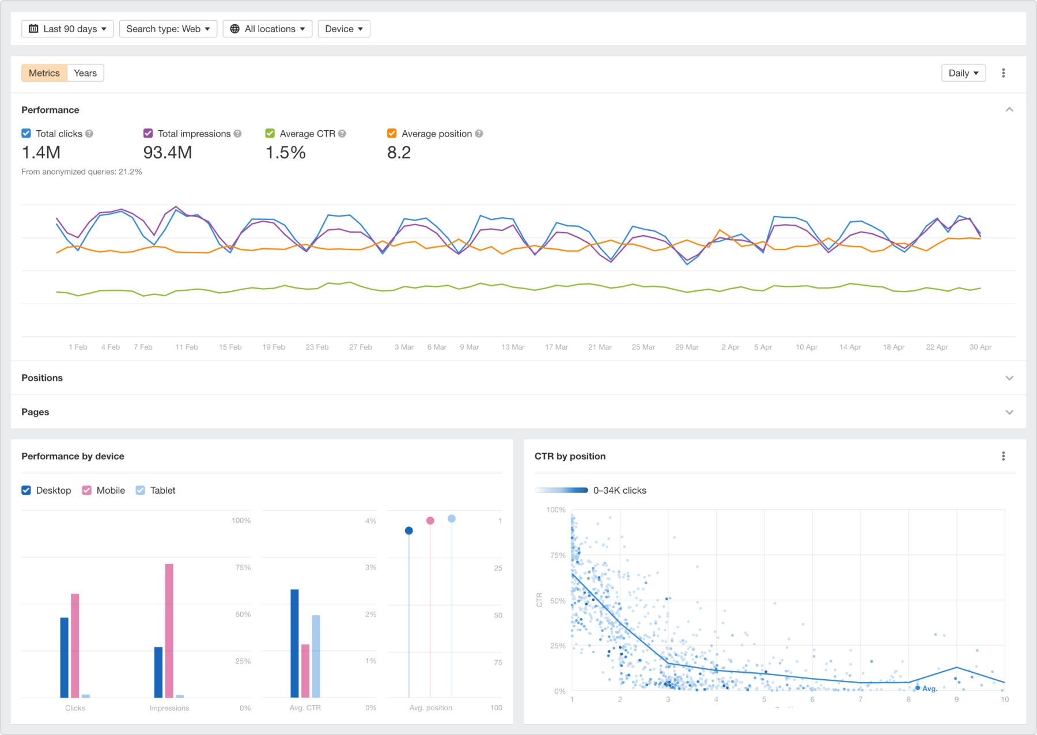Switch to the Years tab
Screen dimensions: 1037x735
[85, 73]
